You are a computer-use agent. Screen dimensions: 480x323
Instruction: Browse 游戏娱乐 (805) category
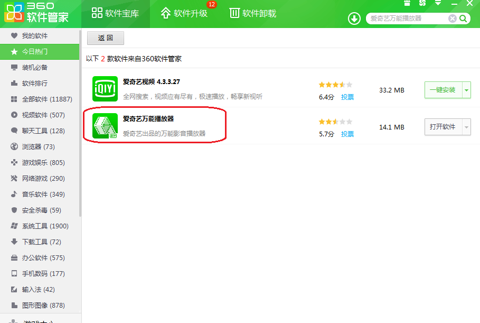[40, 162]
